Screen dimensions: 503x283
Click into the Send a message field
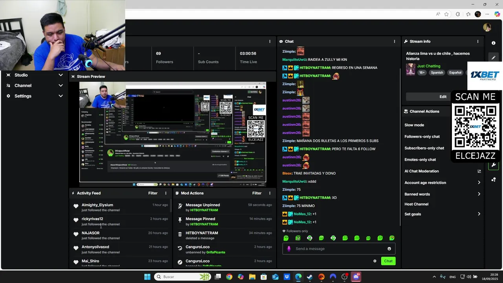coord(339,248)
